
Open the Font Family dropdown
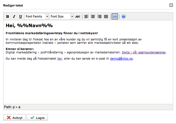click(37, 17)
